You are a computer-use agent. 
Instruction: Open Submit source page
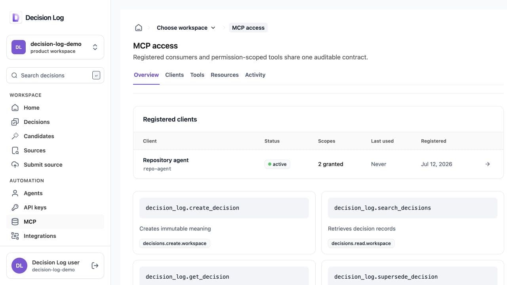point(55,165)
